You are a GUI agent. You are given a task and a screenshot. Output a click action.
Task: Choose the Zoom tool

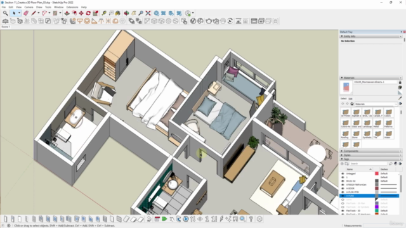[141, 13]
